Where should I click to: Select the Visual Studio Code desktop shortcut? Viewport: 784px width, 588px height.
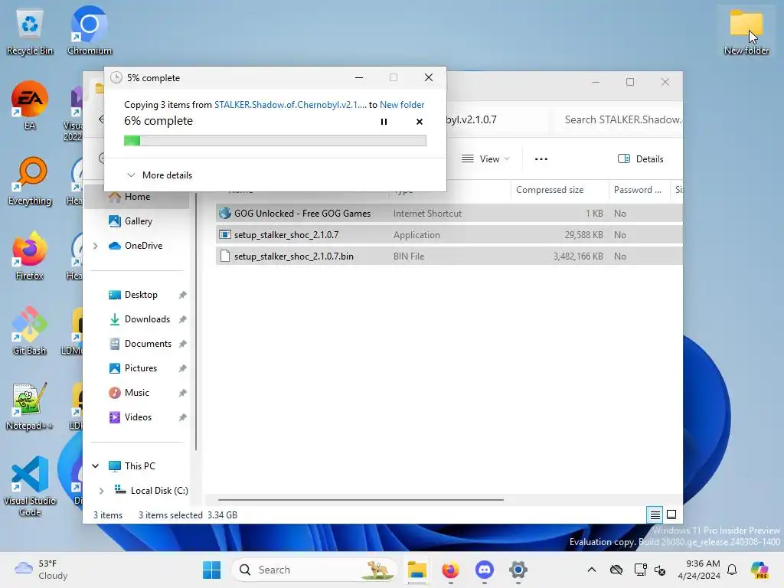coord(30,486)
